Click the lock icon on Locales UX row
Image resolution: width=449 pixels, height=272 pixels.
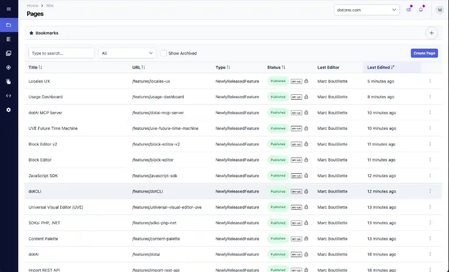(306, 81)
